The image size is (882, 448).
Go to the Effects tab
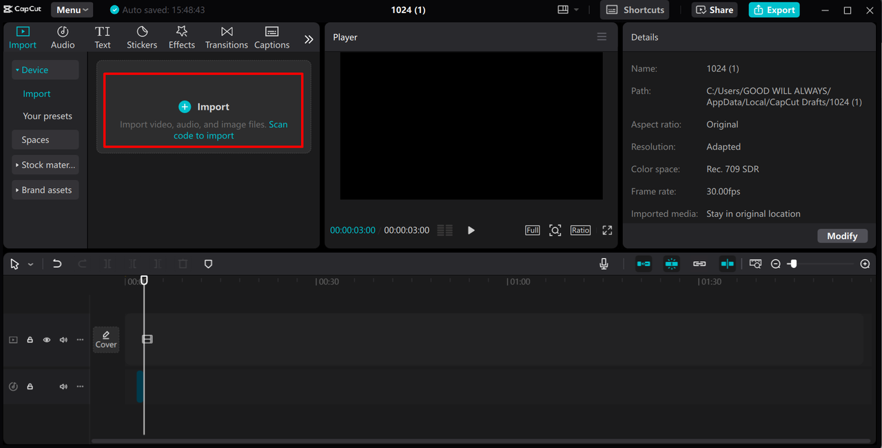[182, 38]
